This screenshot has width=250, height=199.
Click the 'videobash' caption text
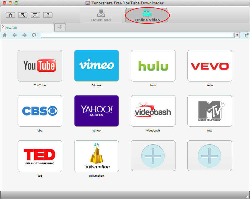pyautogui.click(x=153, y=131)
